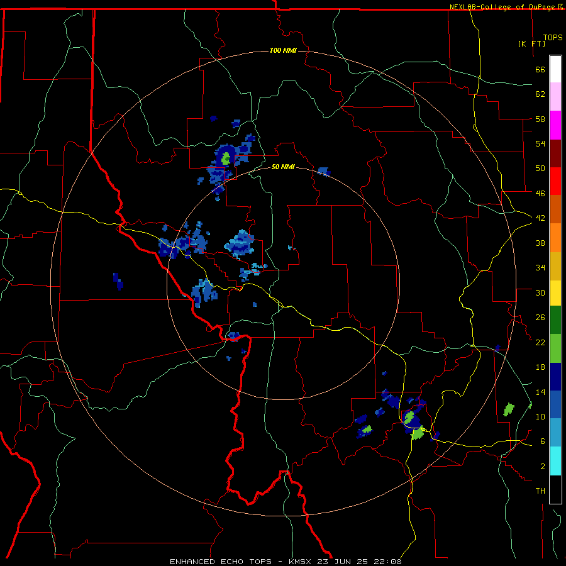566x566 pixels.
Task: Click the 22:08 timestamp
Action: [x=387, y=562]
